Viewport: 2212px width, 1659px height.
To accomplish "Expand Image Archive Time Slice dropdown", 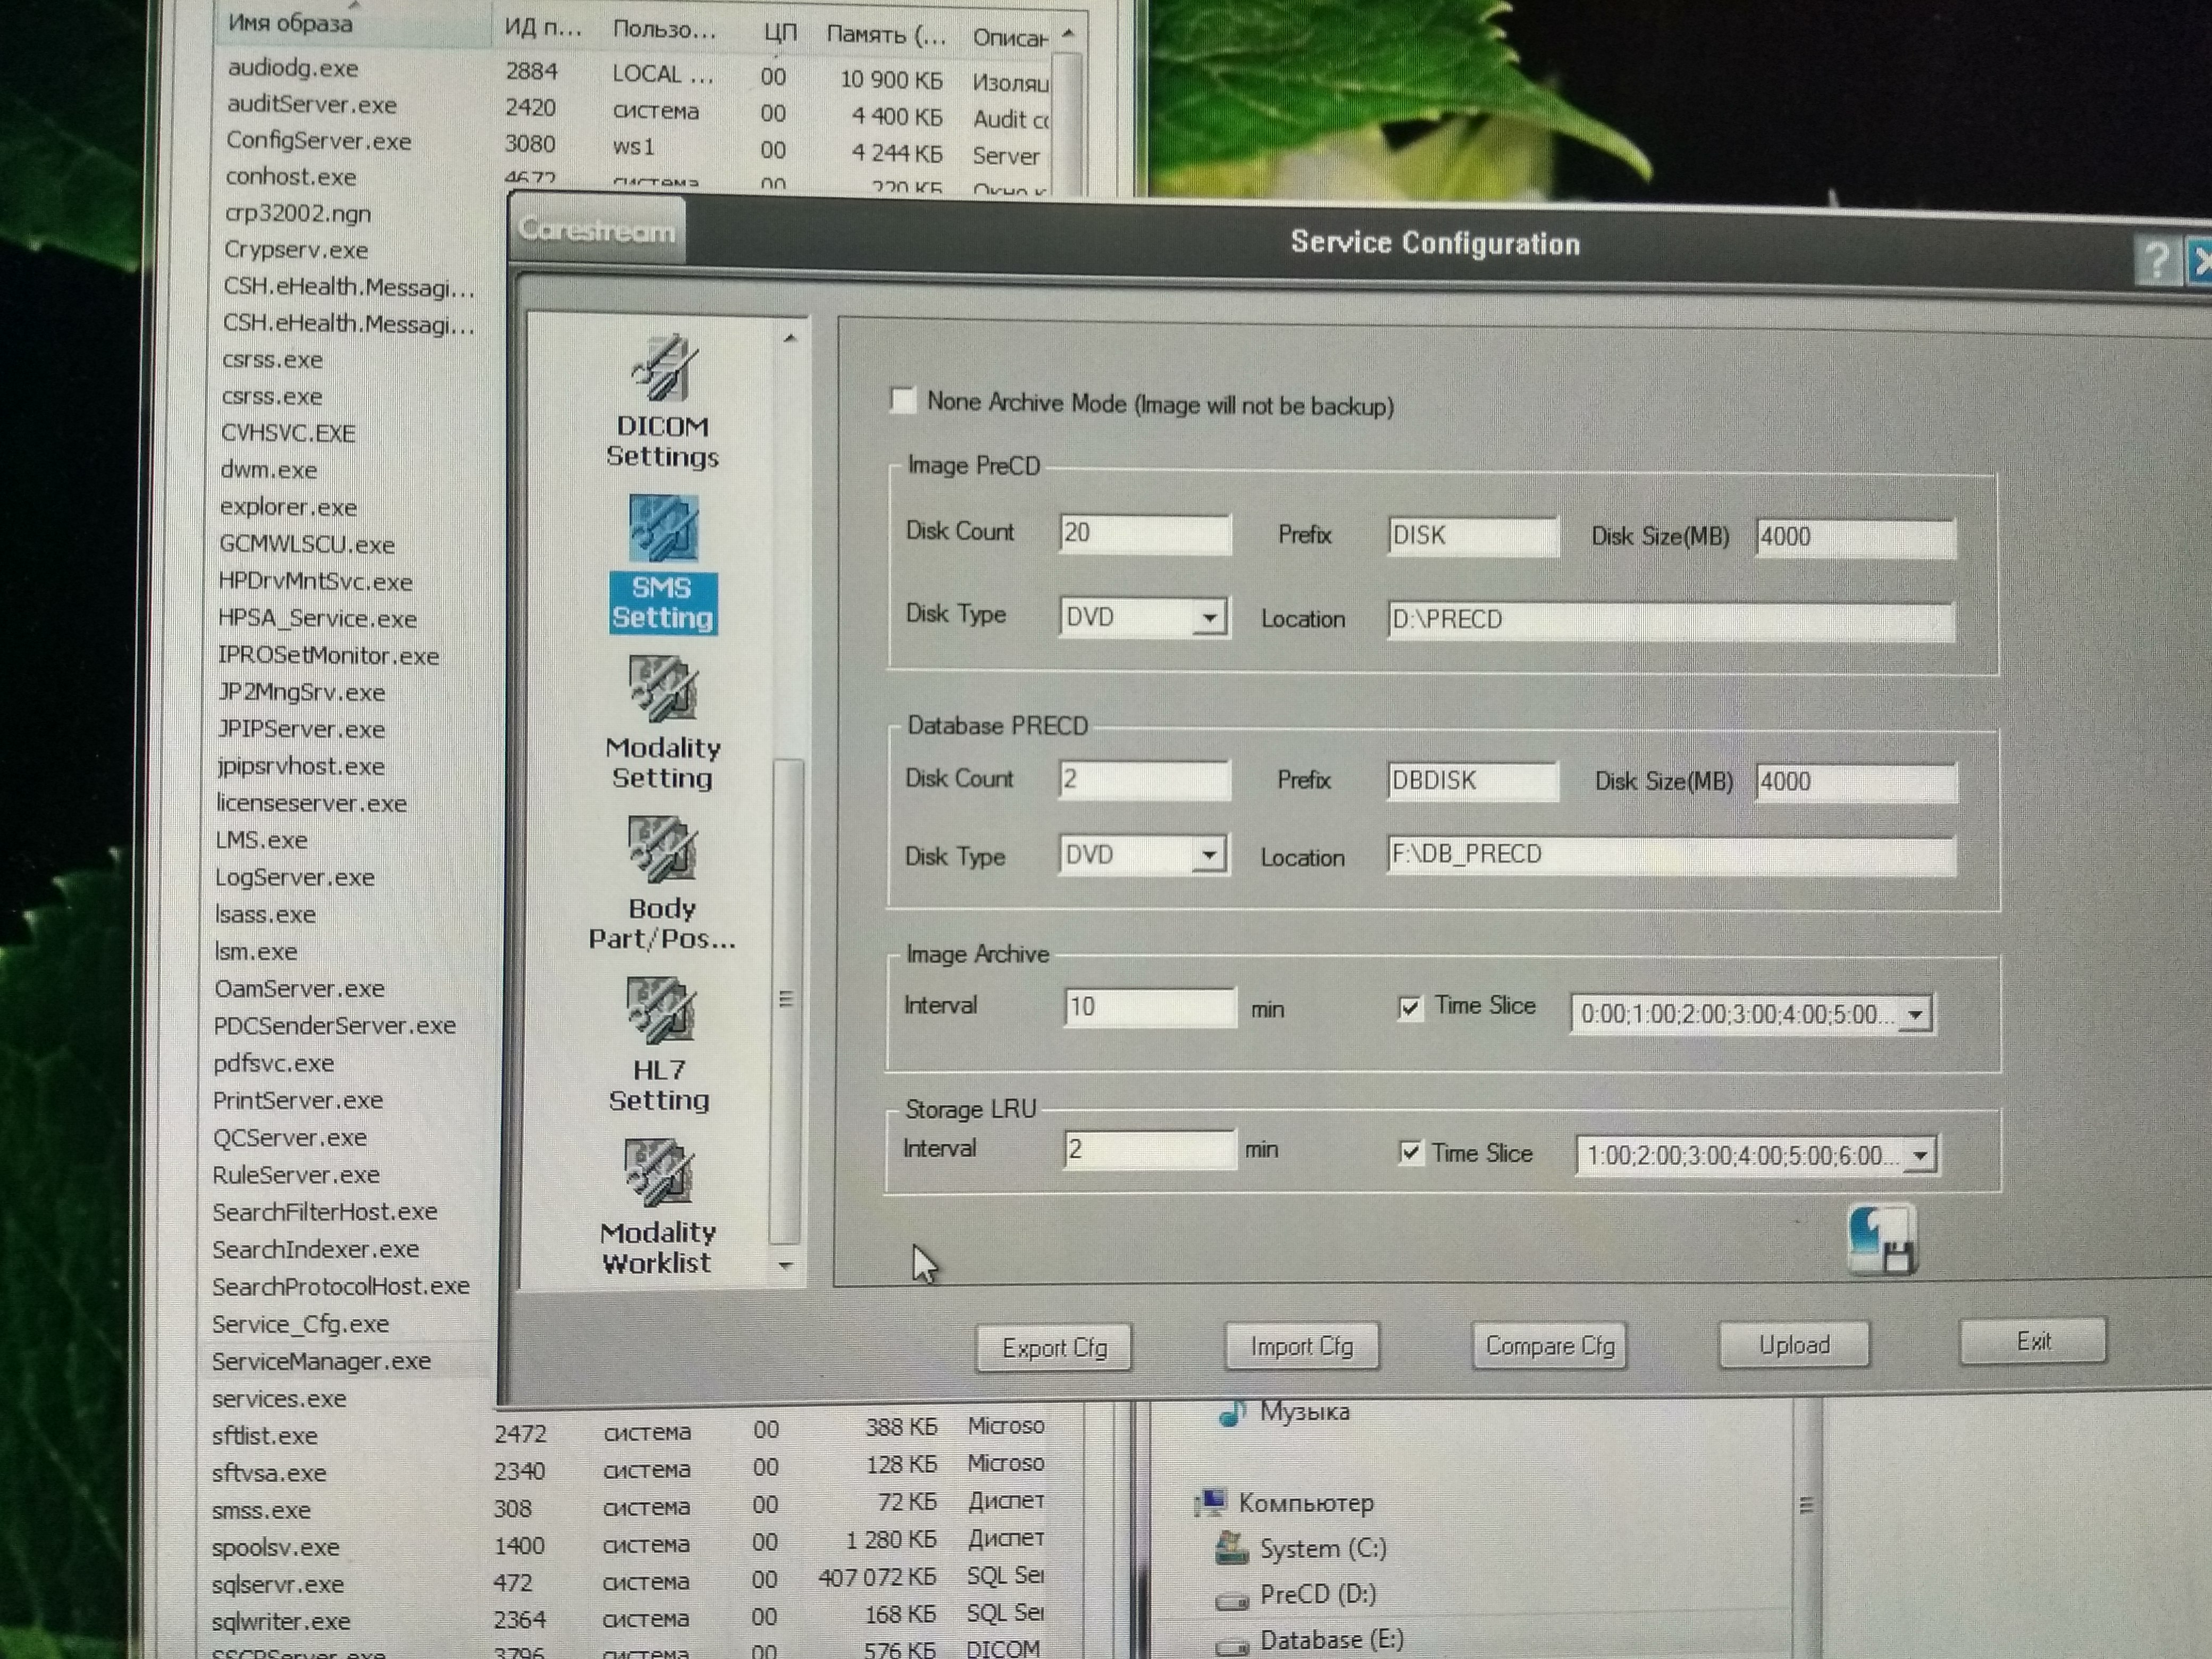I will coord(1914,1015).
